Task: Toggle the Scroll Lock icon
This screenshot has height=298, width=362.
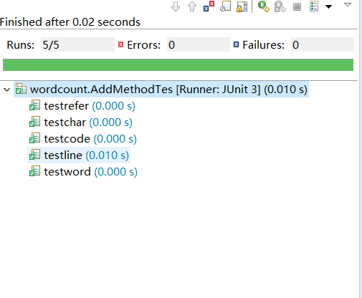Action: click(242, 6)
